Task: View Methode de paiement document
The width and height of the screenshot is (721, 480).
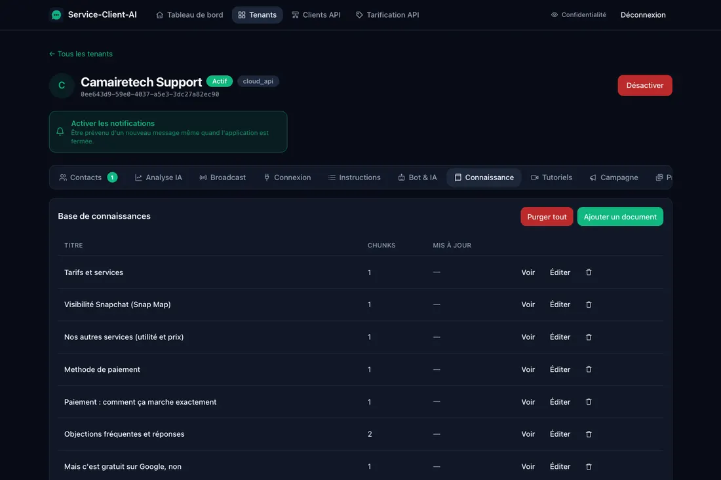Action: [528, 369]
